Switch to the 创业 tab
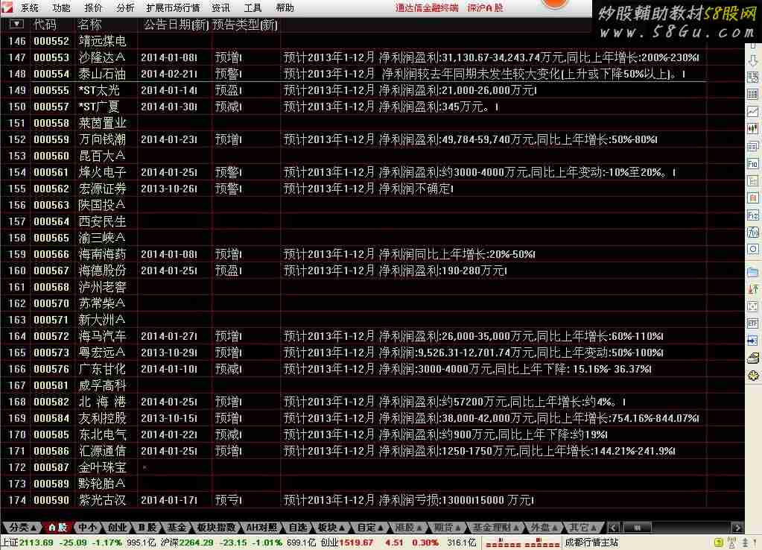Viewport: 762px width, 550px height. 117,528
